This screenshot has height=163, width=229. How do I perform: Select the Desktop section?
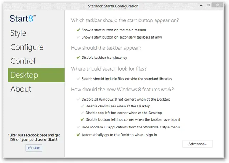coord(36,75)
